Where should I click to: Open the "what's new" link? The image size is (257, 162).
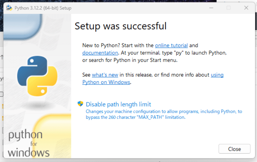105,75
